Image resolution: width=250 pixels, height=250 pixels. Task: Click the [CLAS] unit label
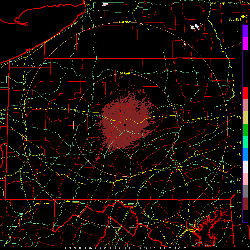235,19
